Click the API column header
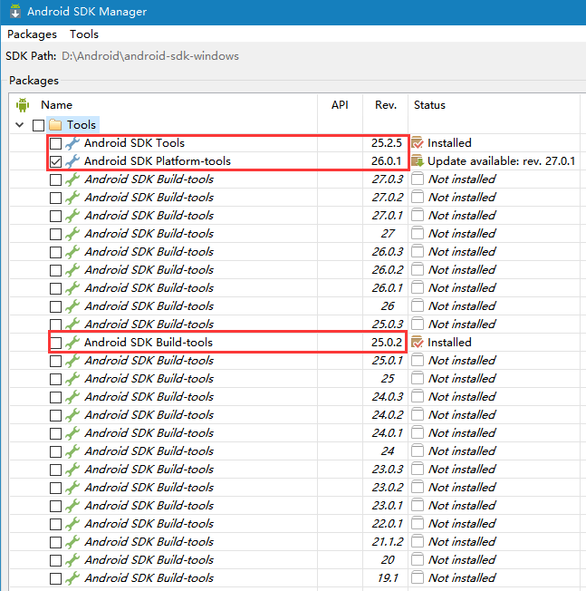Image resolution: width=586 pixels, height=591 pixels. 340,105
